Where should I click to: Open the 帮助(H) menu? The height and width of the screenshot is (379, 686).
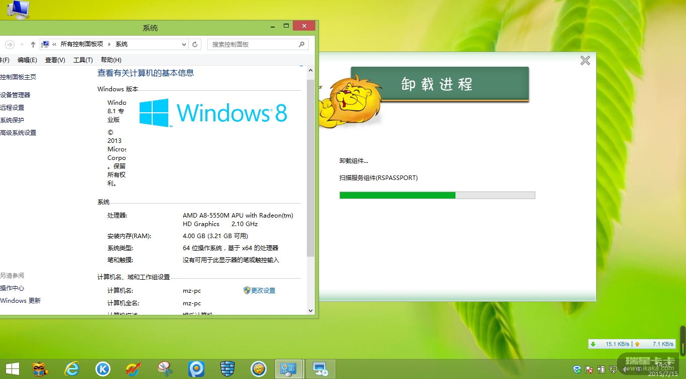coord(111,60)
